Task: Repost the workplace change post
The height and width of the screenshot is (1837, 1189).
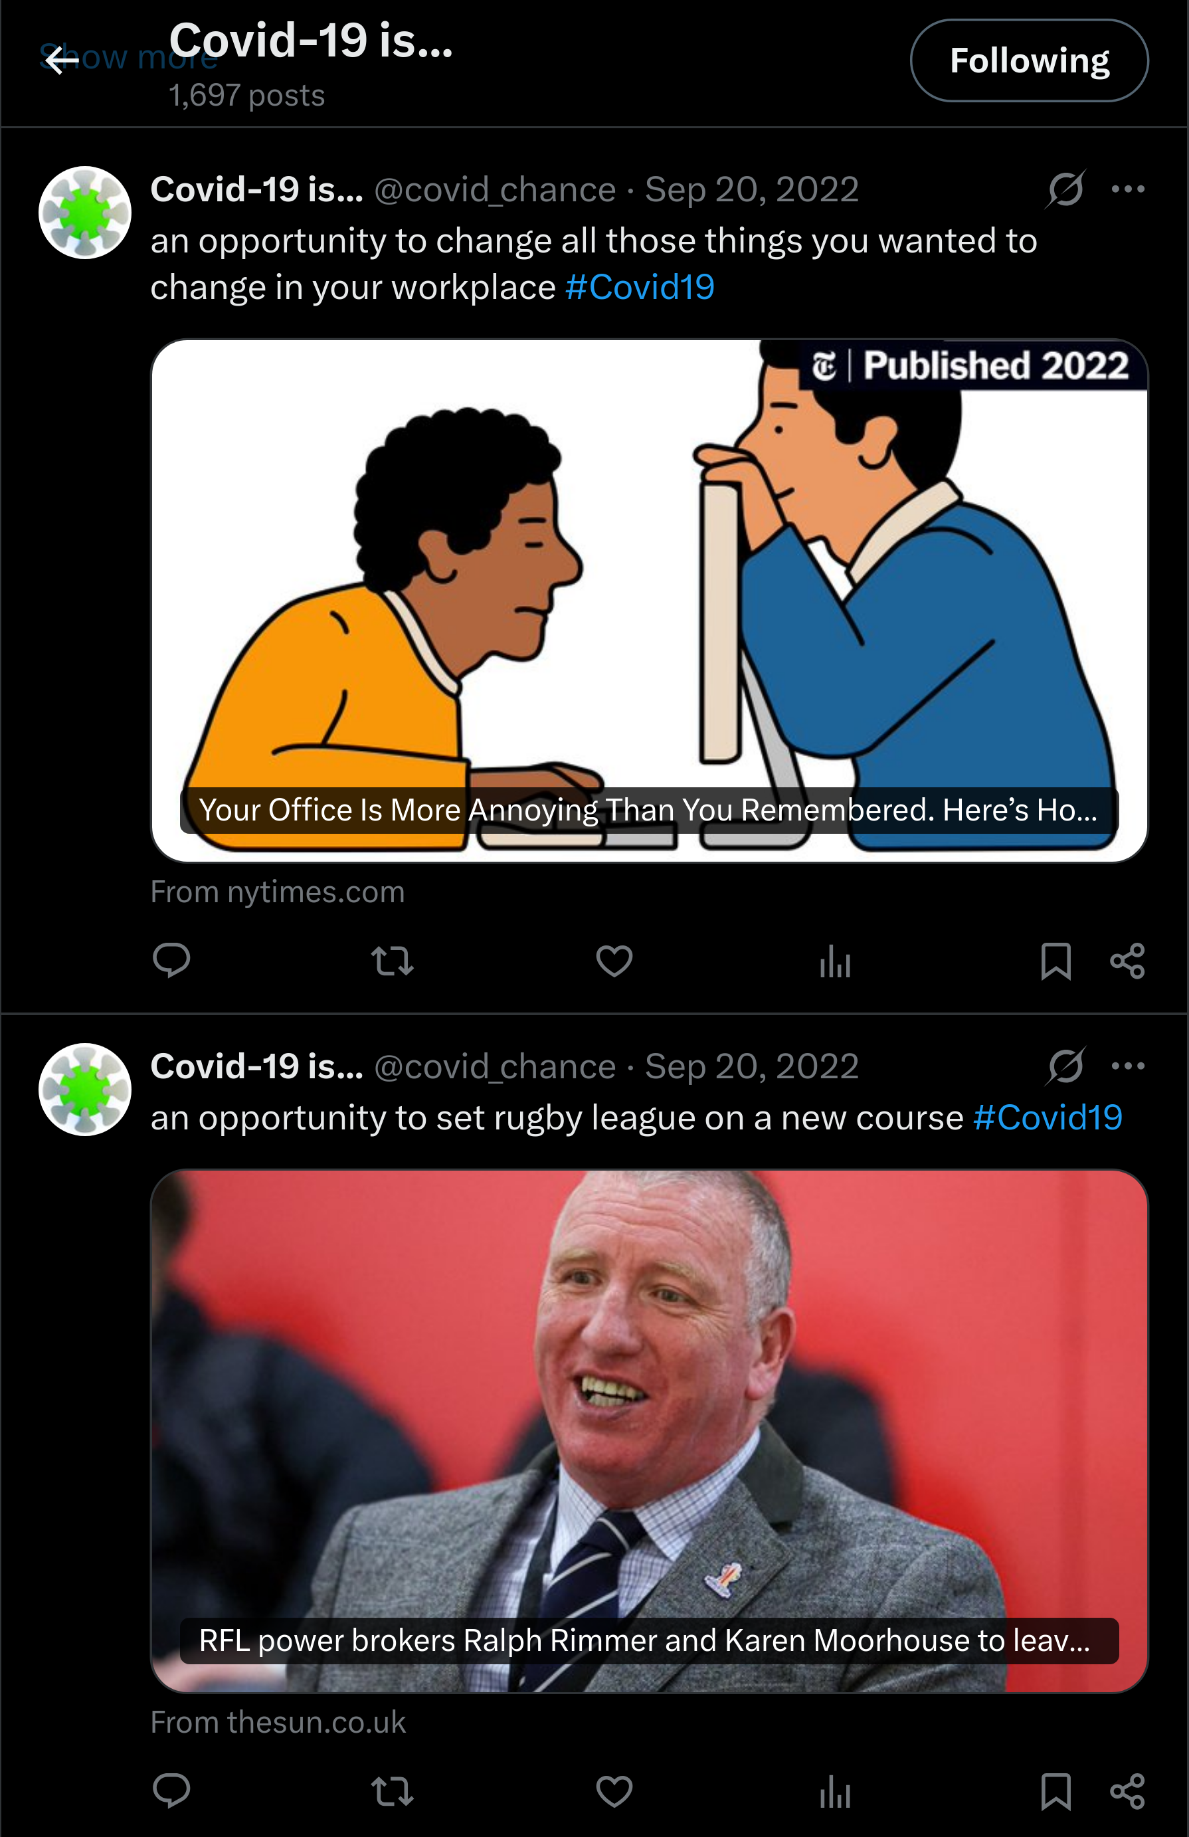Action: point(392,961)
